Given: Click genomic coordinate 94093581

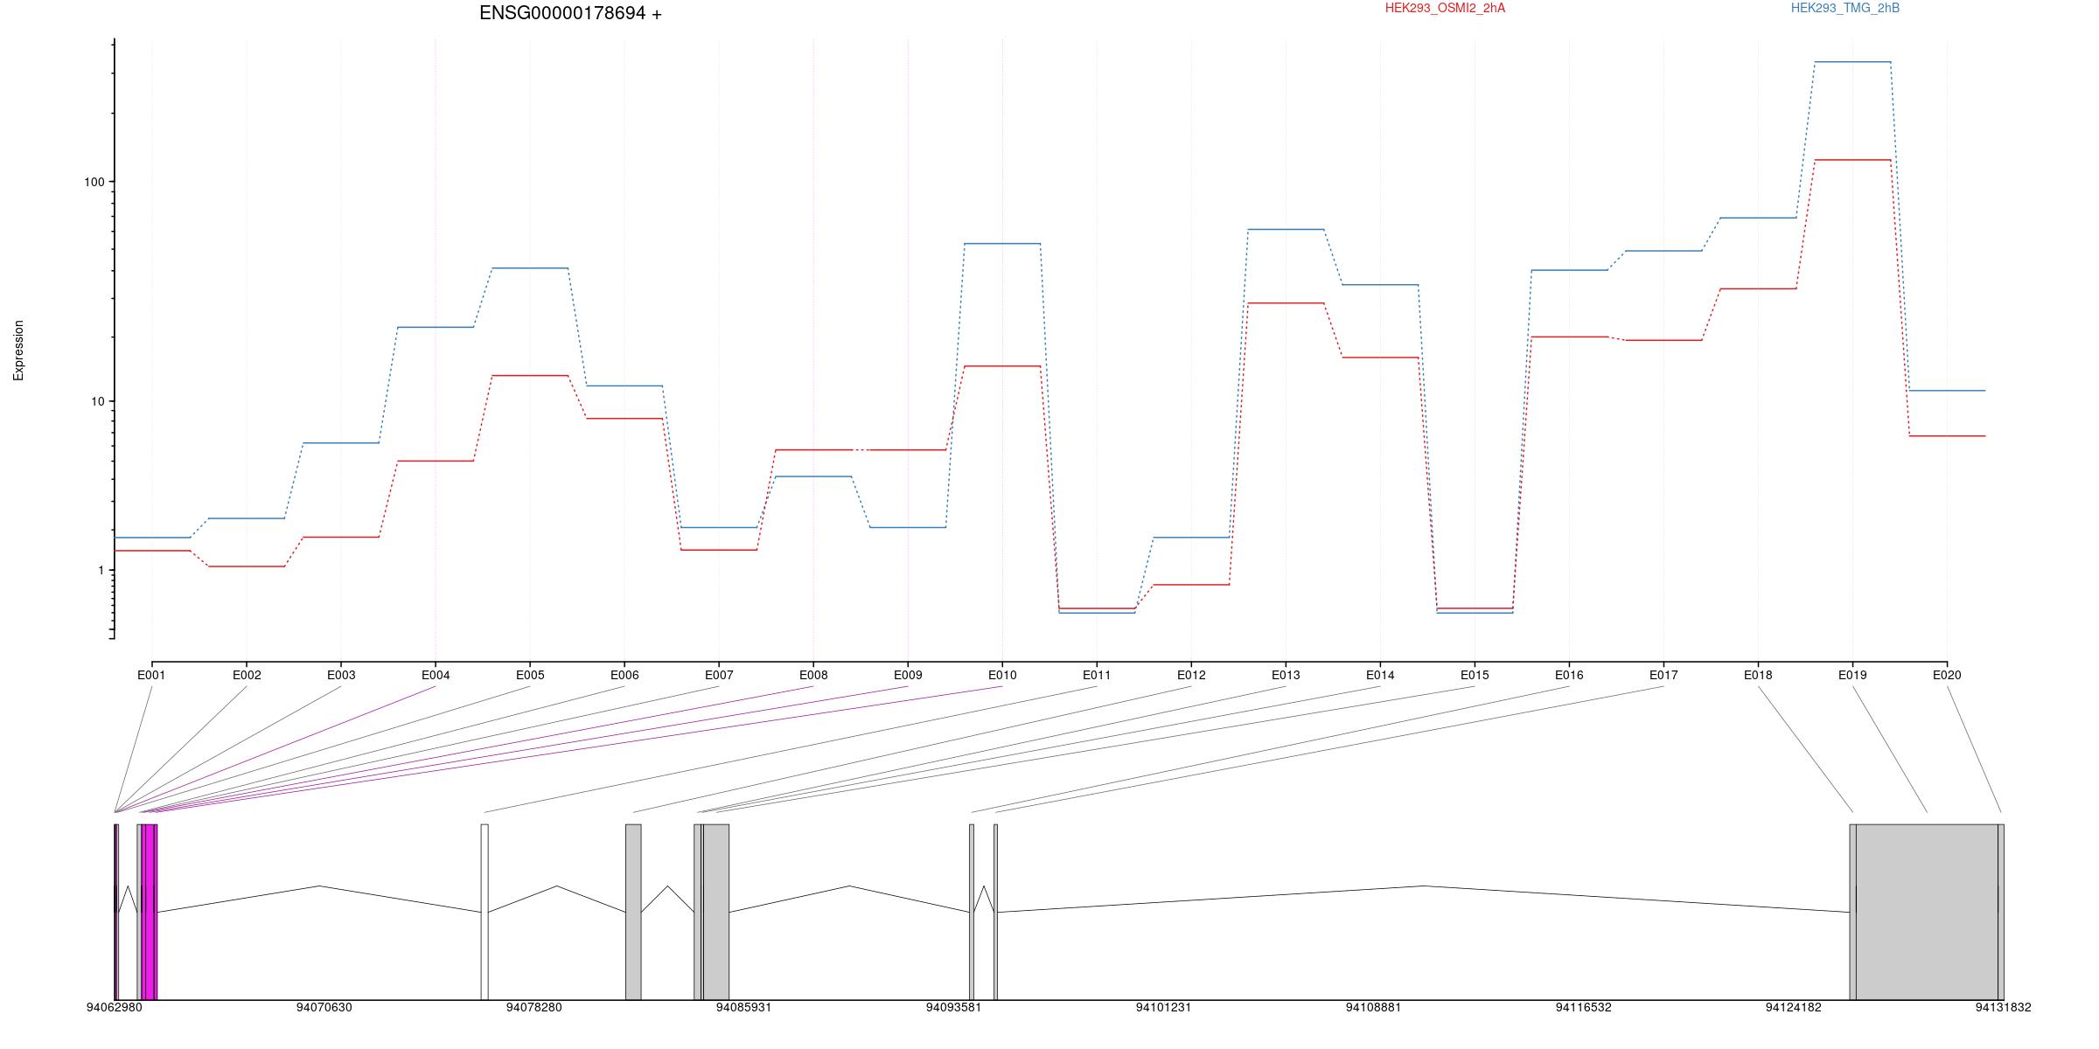Looking at the screenshot, I should coord(954,1007).
